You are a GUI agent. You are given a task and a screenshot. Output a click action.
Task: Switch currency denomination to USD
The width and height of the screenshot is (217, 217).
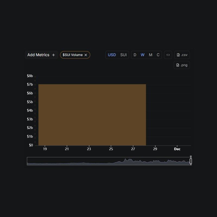coord(112,55)
